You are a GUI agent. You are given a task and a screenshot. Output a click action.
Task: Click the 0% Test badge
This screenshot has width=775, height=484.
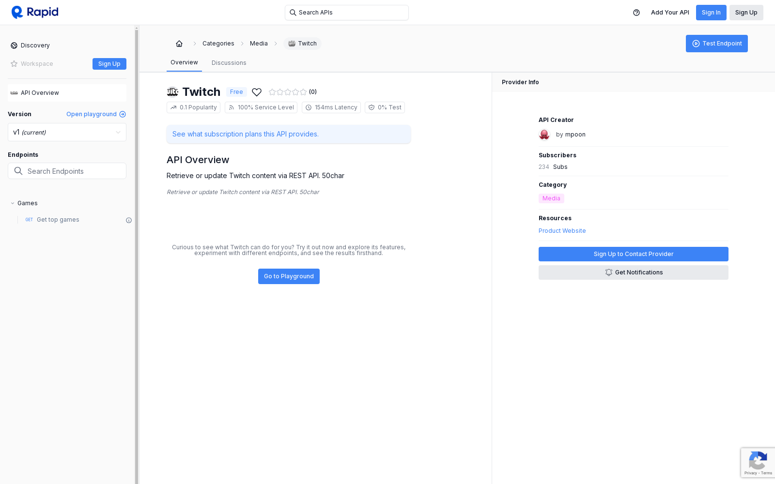385,107
